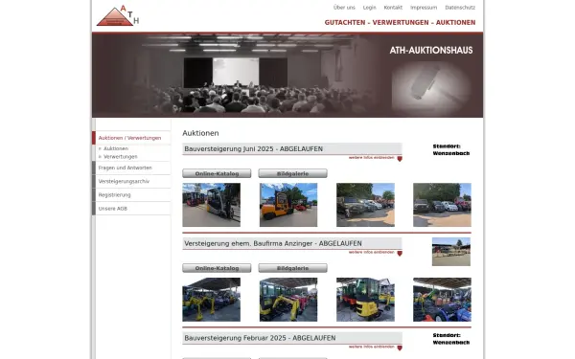Open the black SUV parked cars thumbnail
This screenshot has height=359, width=575.
click(x=366, y=205)
